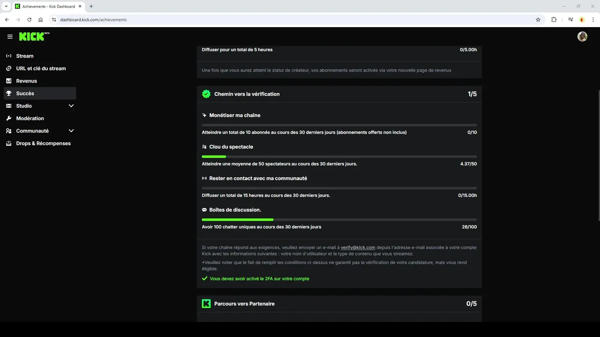View site information icon in address bar

(x=54, y=20)
